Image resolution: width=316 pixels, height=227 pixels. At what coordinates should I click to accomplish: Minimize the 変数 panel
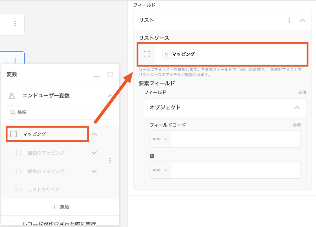click(x=97, y=75)
